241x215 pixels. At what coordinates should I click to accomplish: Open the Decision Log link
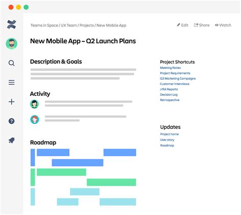click(169, 95)
